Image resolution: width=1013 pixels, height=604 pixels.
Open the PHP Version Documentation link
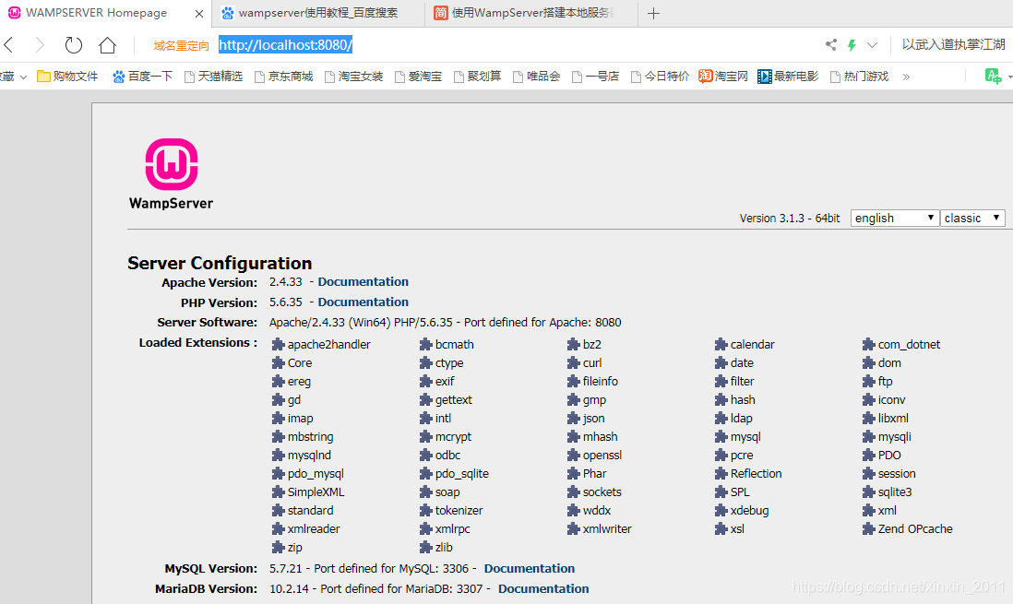pos(363,302)
